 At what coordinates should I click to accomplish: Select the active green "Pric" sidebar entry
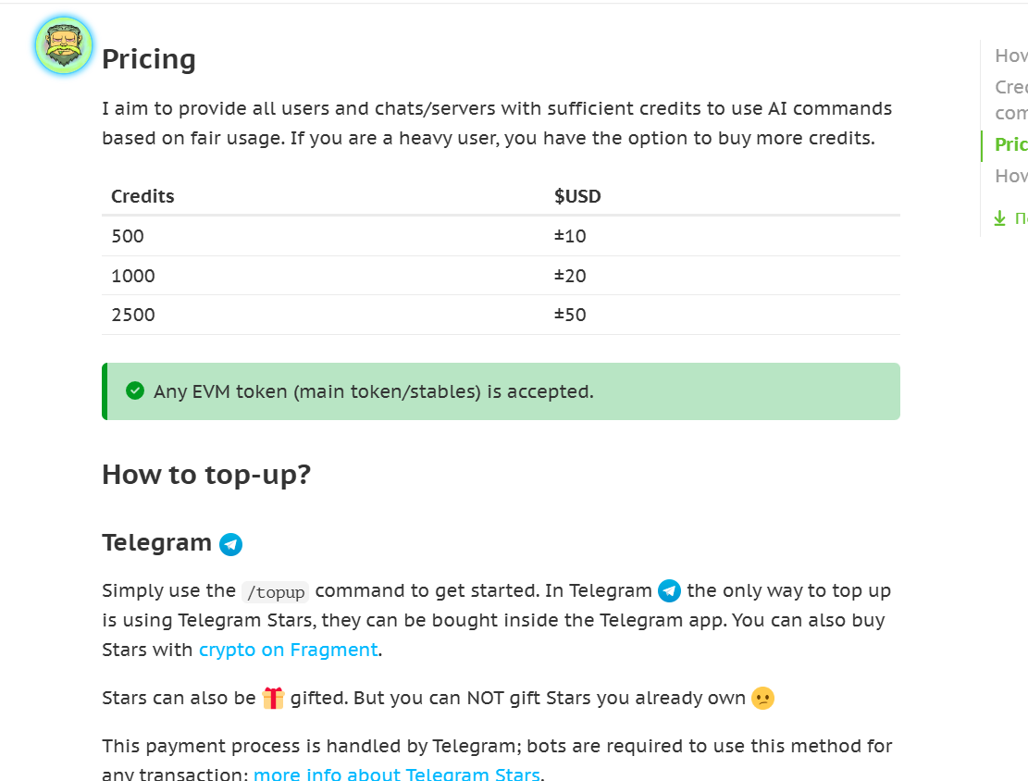click(1010, 144)
